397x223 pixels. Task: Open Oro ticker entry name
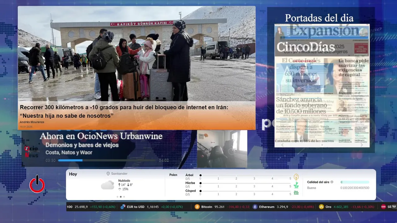[328, 207]
